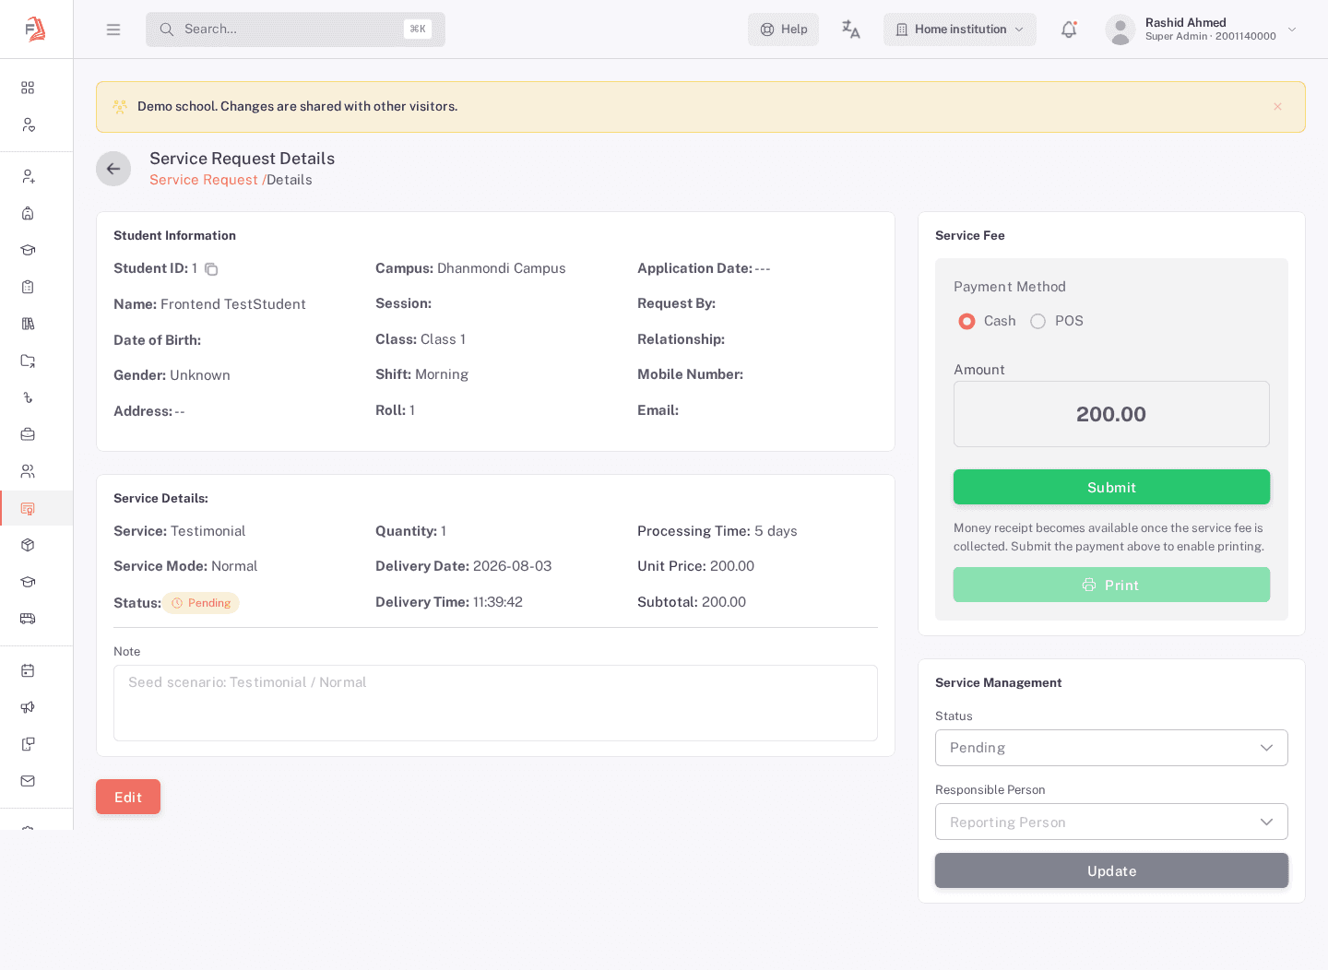The height and width of the screenshot is (970, 1328).
Task: Open the backpack sidebar icon
Action: 28,213
